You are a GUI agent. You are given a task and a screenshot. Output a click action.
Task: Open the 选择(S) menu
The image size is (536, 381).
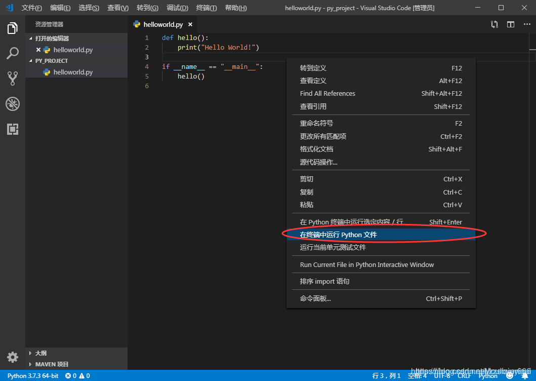click(89, 8)
